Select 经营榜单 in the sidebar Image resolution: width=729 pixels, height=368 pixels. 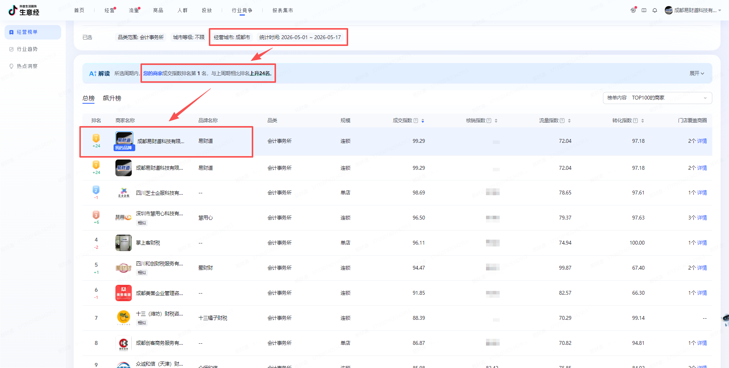coord(33,32)
